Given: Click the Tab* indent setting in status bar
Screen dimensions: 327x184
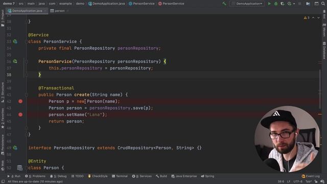Looking at the screenshot, I should pyautogui.click(x=309, y=182).
